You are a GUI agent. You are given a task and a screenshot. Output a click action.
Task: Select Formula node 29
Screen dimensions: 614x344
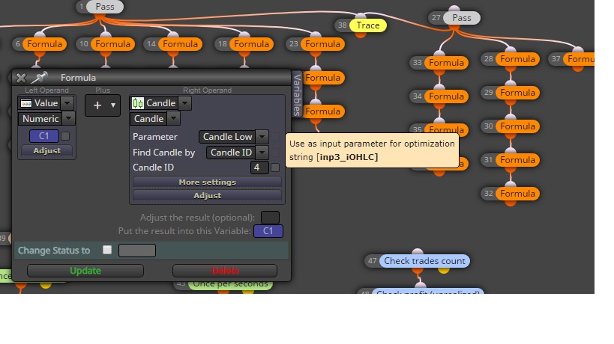point(518,93)
